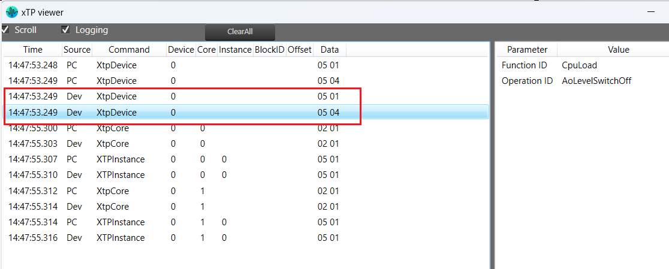Image resolution: width=669 pixels, height=269 pixels.
Task: Click the Source column header
Action: (x=77, y=50)
